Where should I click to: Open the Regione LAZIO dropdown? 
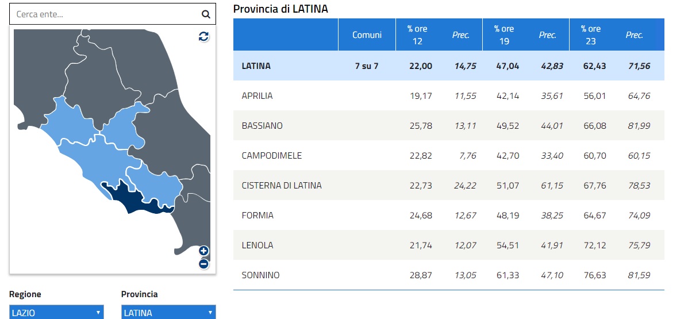pyautogui.click(x=56, y=313)
